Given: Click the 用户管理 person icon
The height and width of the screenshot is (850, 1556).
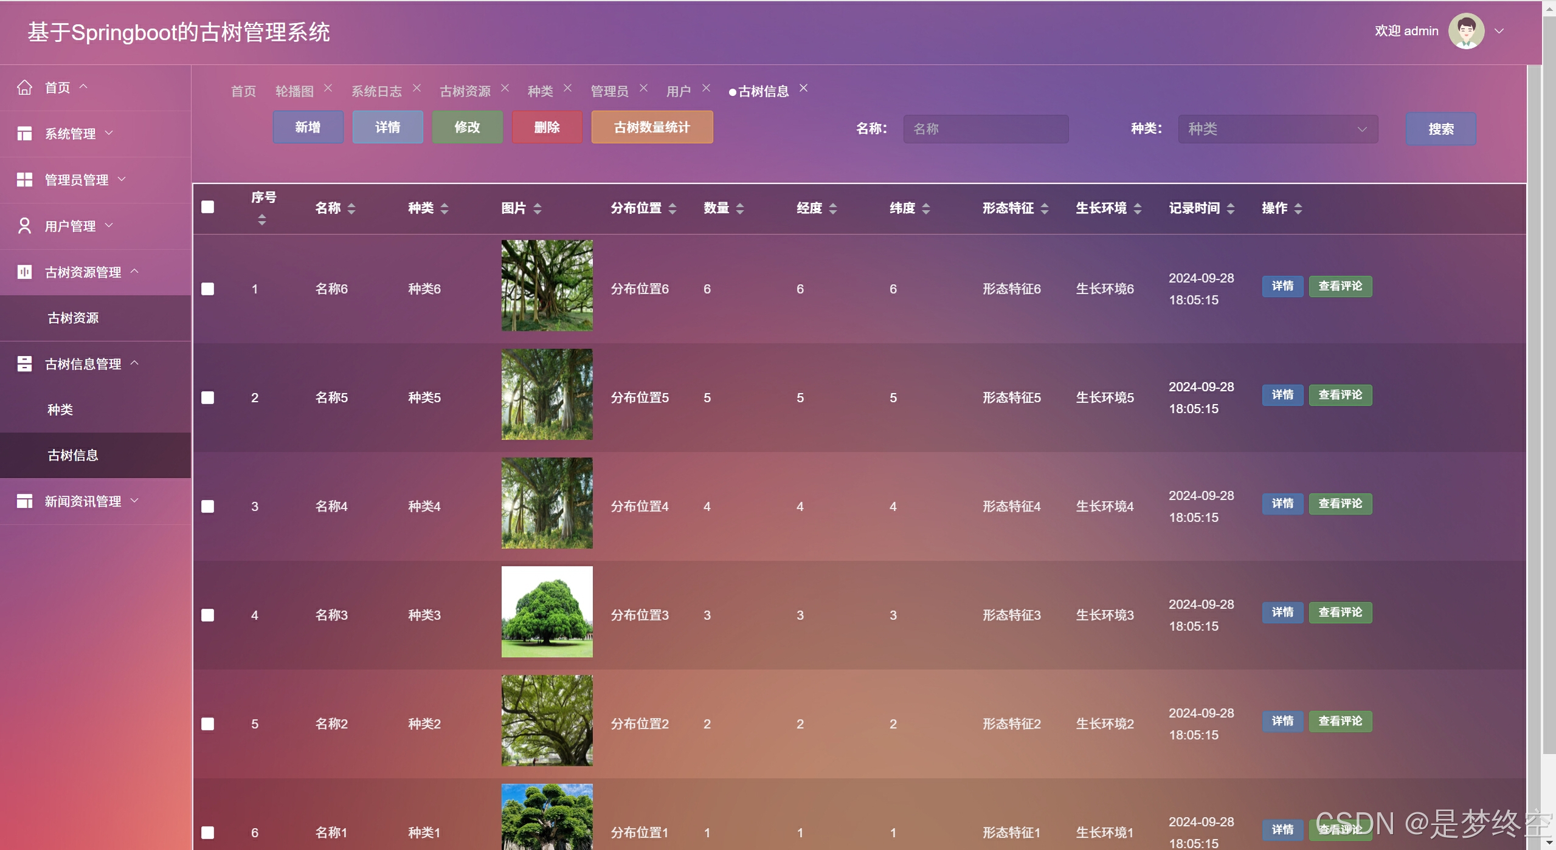Looking at the screenshot, I should pyautogui.click(x=24, y=226).
